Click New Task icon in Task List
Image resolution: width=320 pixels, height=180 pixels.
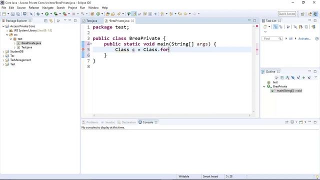265,26
